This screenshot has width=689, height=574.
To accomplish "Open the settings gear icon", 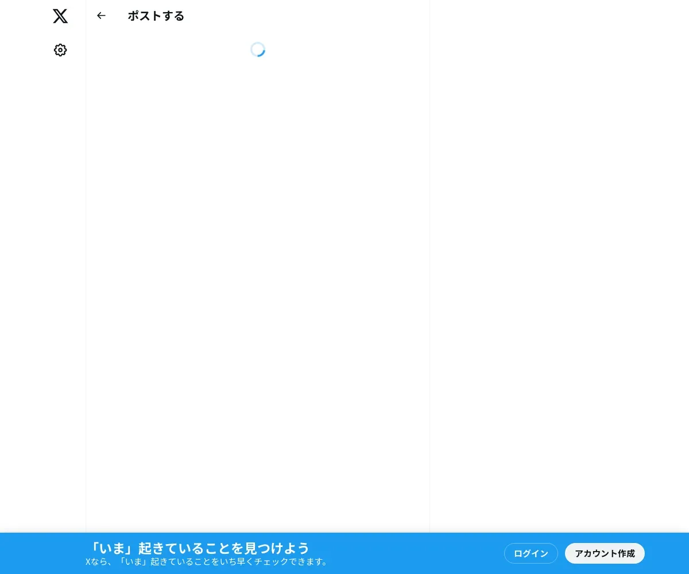I will point(60,51).
